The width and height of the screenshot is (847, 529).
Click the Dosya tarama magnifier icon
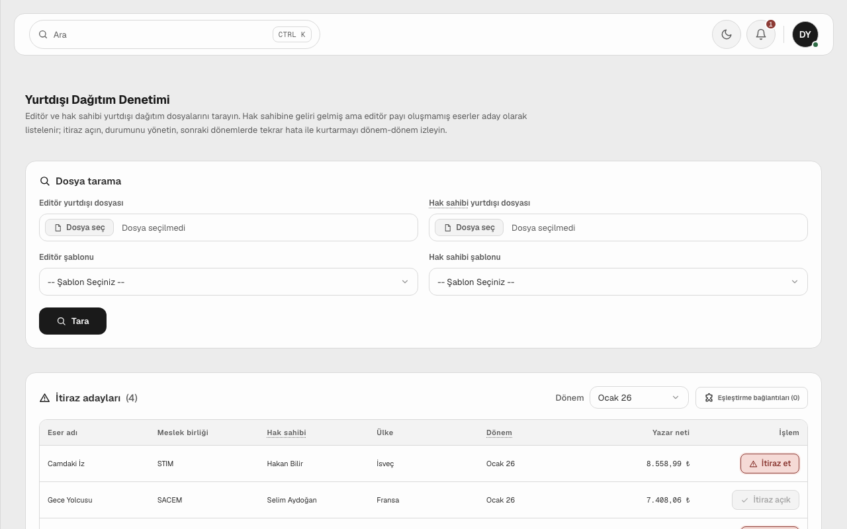point(45,181)
